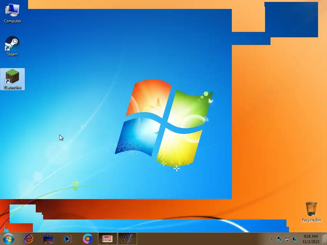Screen dimensions: 327x245
Task: Open the network tray icon
Action: click(287, 239)
